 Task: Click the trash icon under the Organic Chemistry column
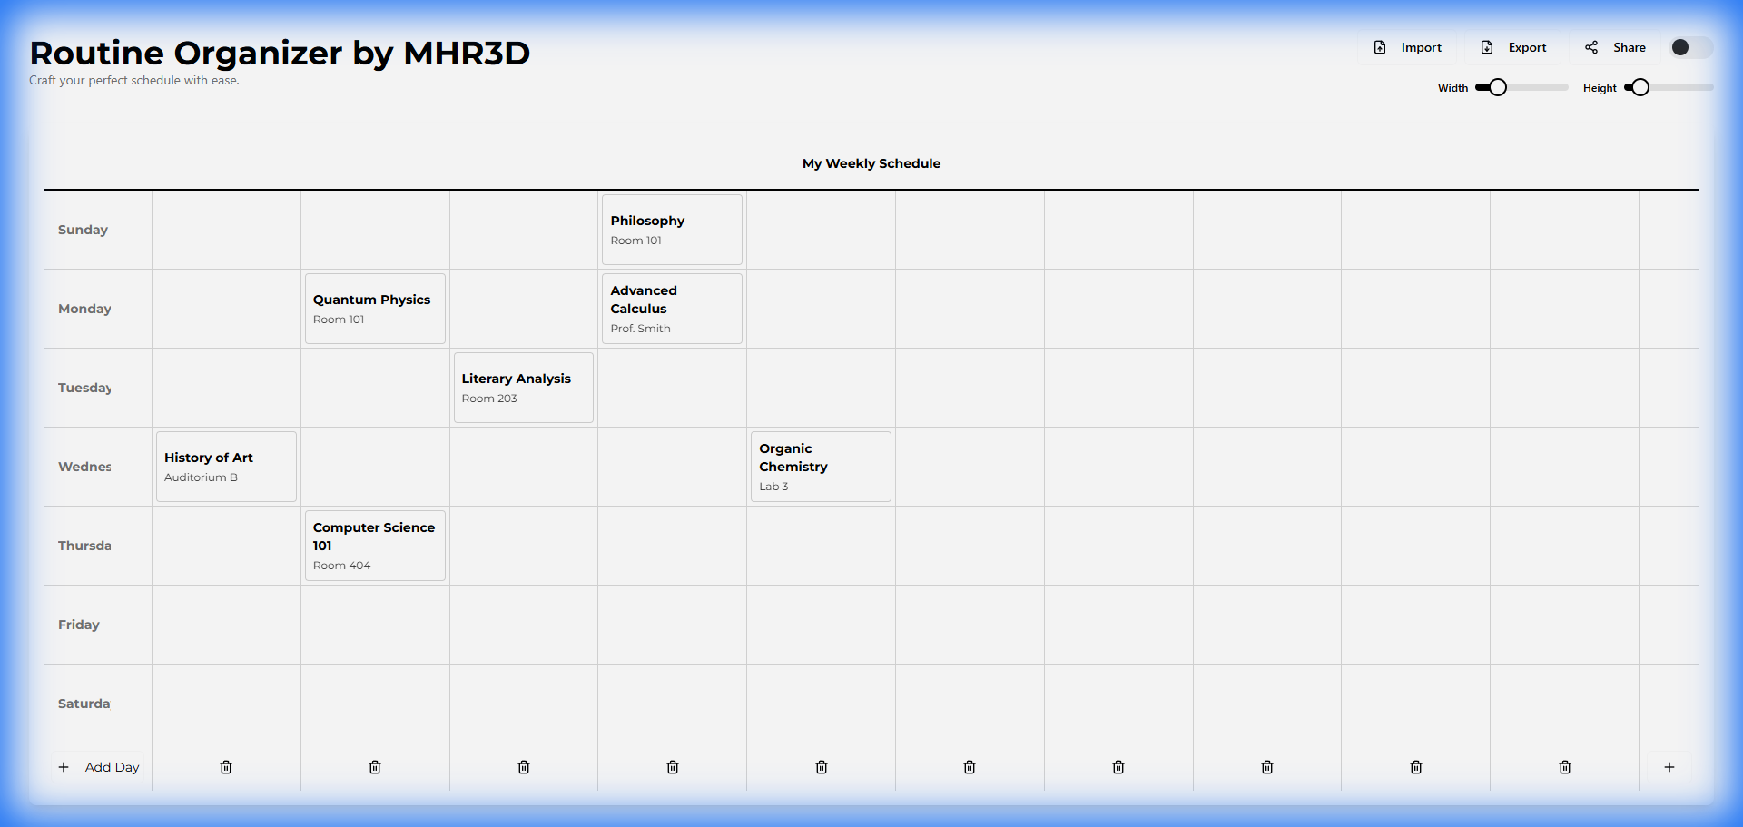click(x=821, y=767)
